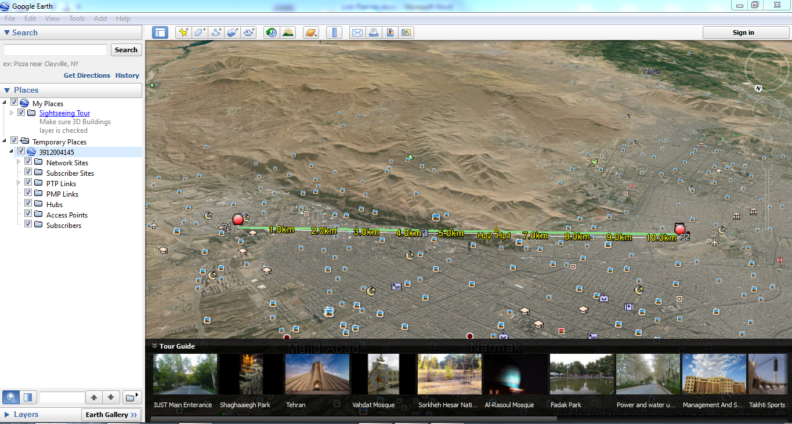The height and width of the screenshot is (424, 792).
Task: Save the current image from the toolbar
Action: click(x=406, y=32)
